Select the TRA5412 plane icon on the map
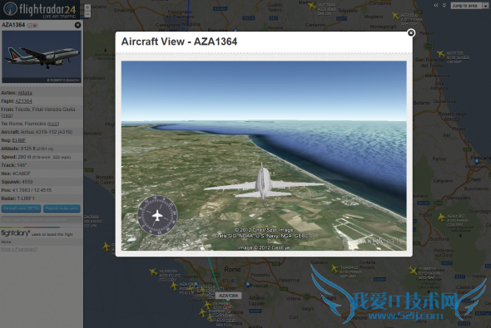 click(335, 268)
